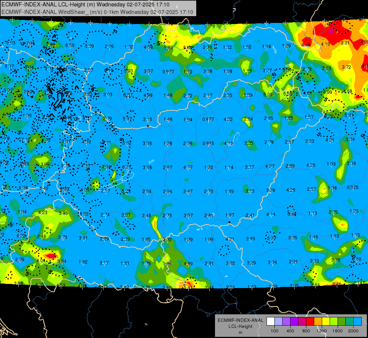This screenshot has height=338, width=368.
Task: Click the grid value 3.02
Action: coord(230,263)
